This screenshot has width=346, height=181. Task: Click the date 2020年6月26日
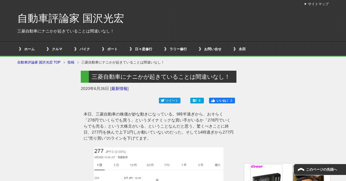point(95,88)
